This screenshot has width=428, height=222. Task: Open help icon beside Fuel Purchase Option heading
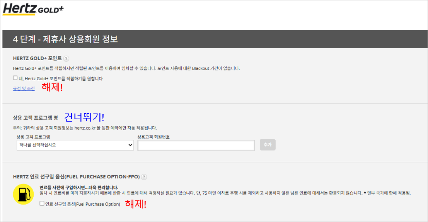pyautogui.click(x=144, y=177)
